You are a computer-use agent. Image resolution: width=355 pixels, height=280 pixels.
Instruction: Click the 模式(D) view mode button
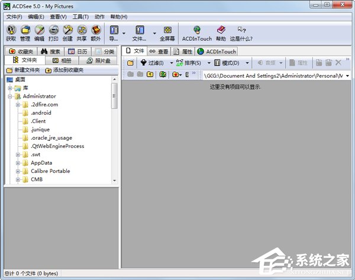[x=227, y=63]
